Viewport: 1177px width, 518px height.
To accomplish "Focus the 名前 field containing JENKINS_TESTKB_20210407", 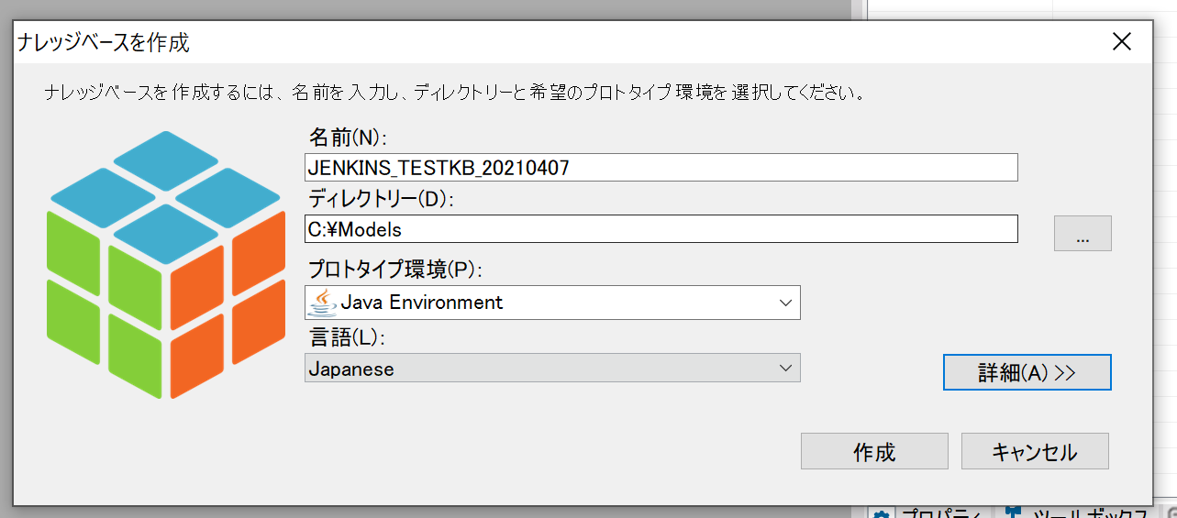I will (661, 168).
